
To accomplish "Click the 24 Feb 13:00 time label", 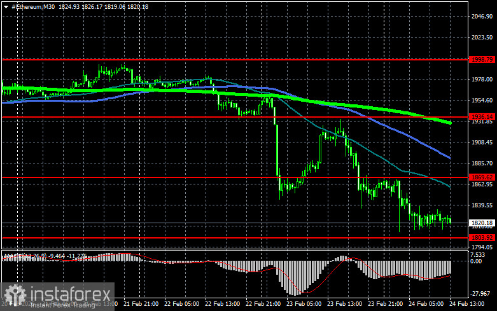I will coord(466,304).
